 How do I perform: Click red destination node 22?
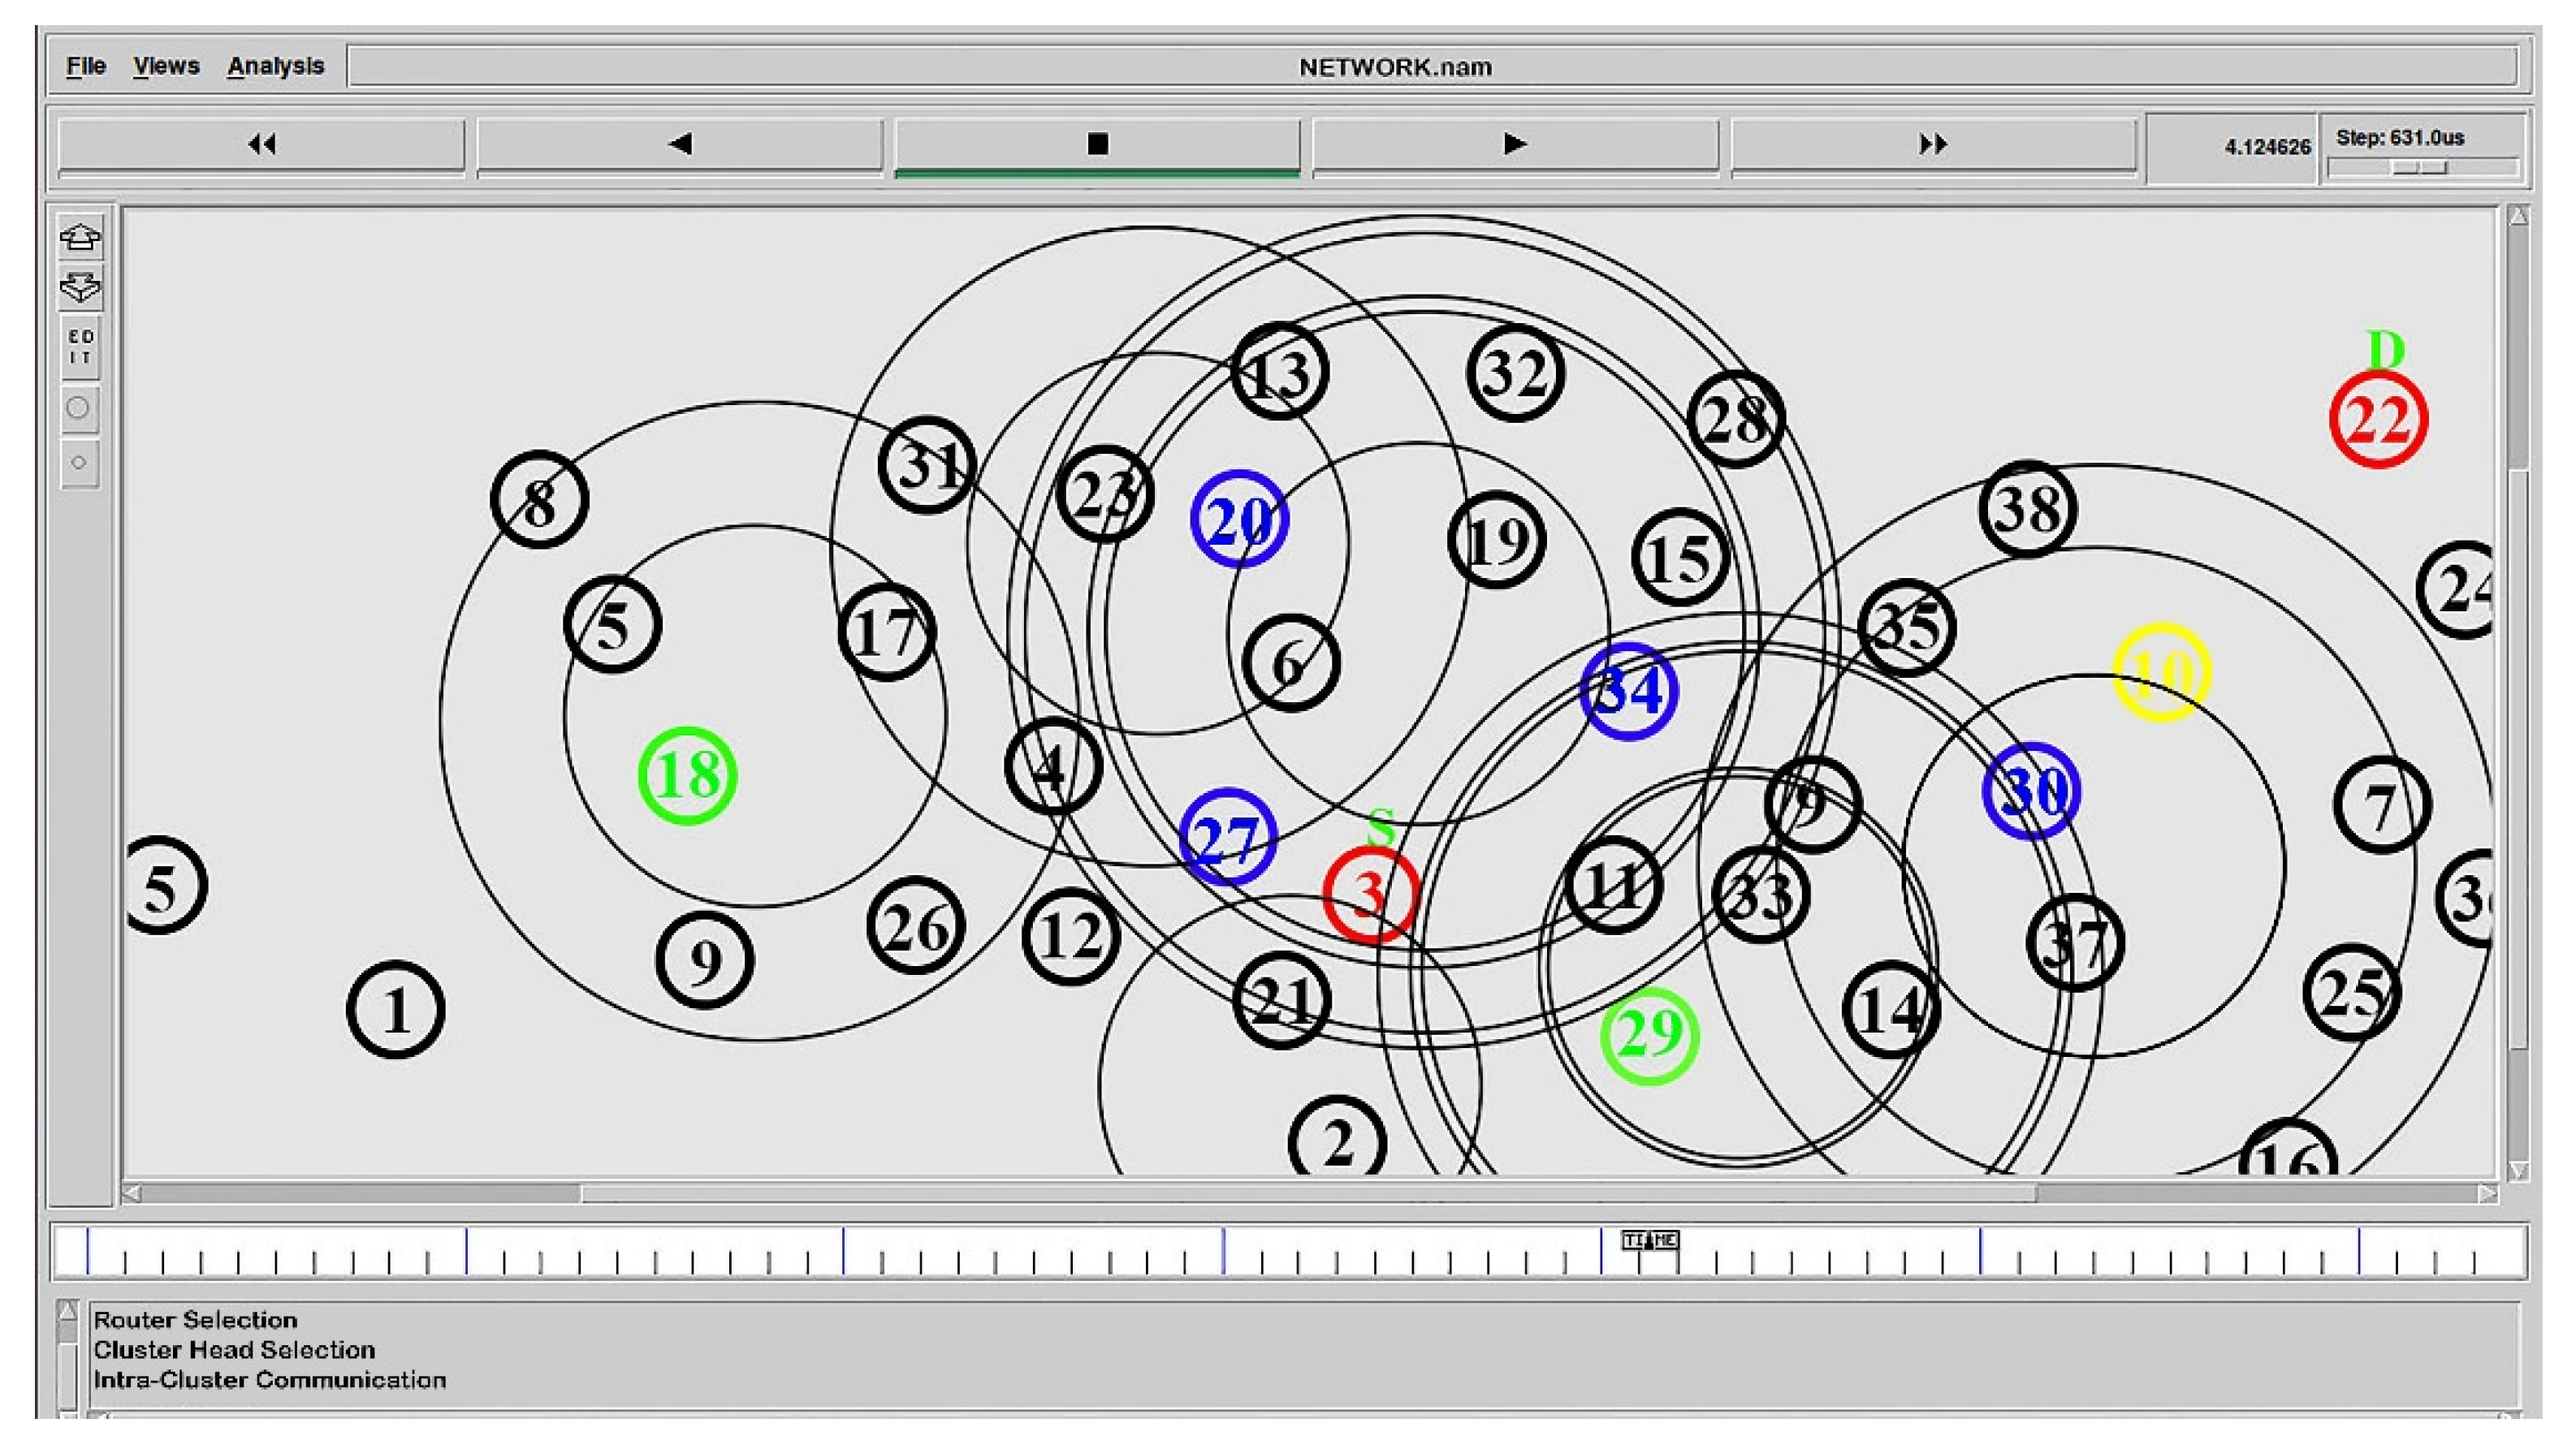2378,420
